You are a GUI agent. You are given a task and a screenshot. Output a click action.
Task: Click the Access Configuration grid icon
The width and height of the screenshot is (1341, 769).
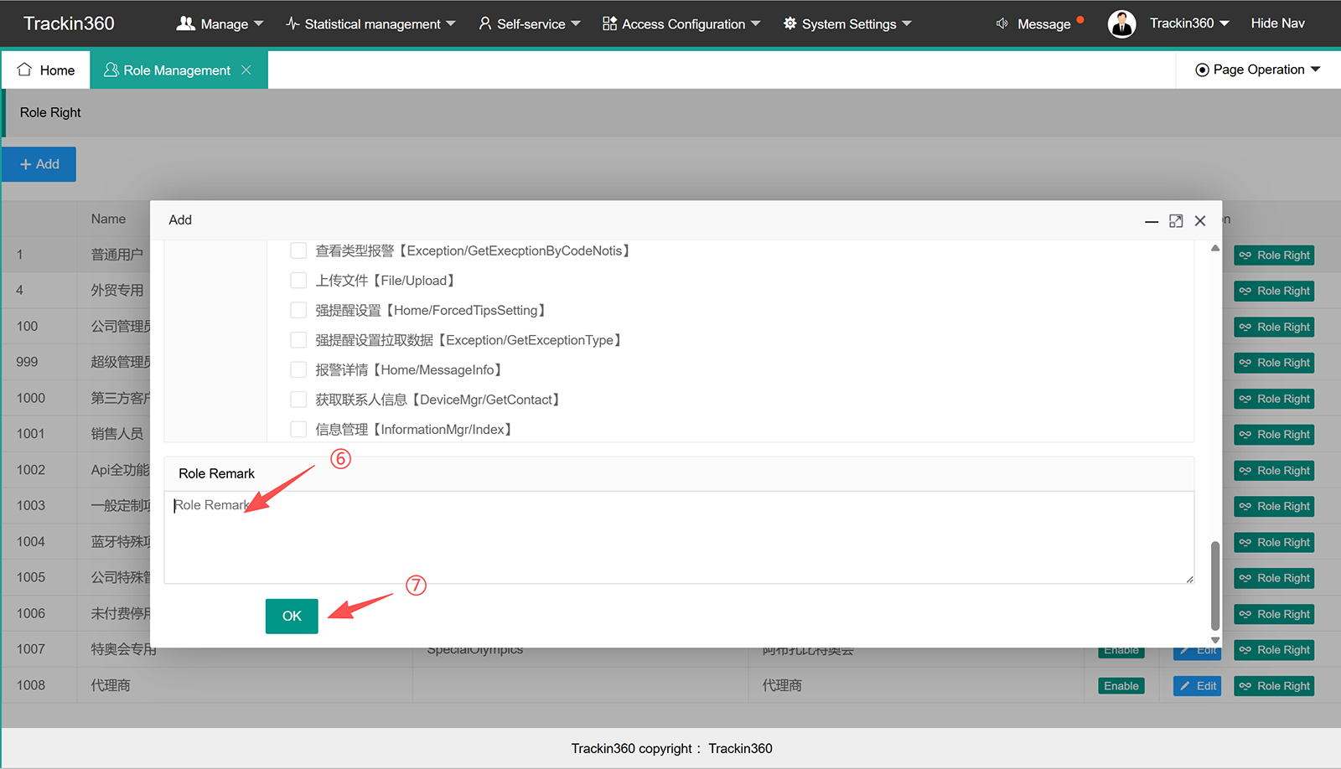click(x=609, y=23)
